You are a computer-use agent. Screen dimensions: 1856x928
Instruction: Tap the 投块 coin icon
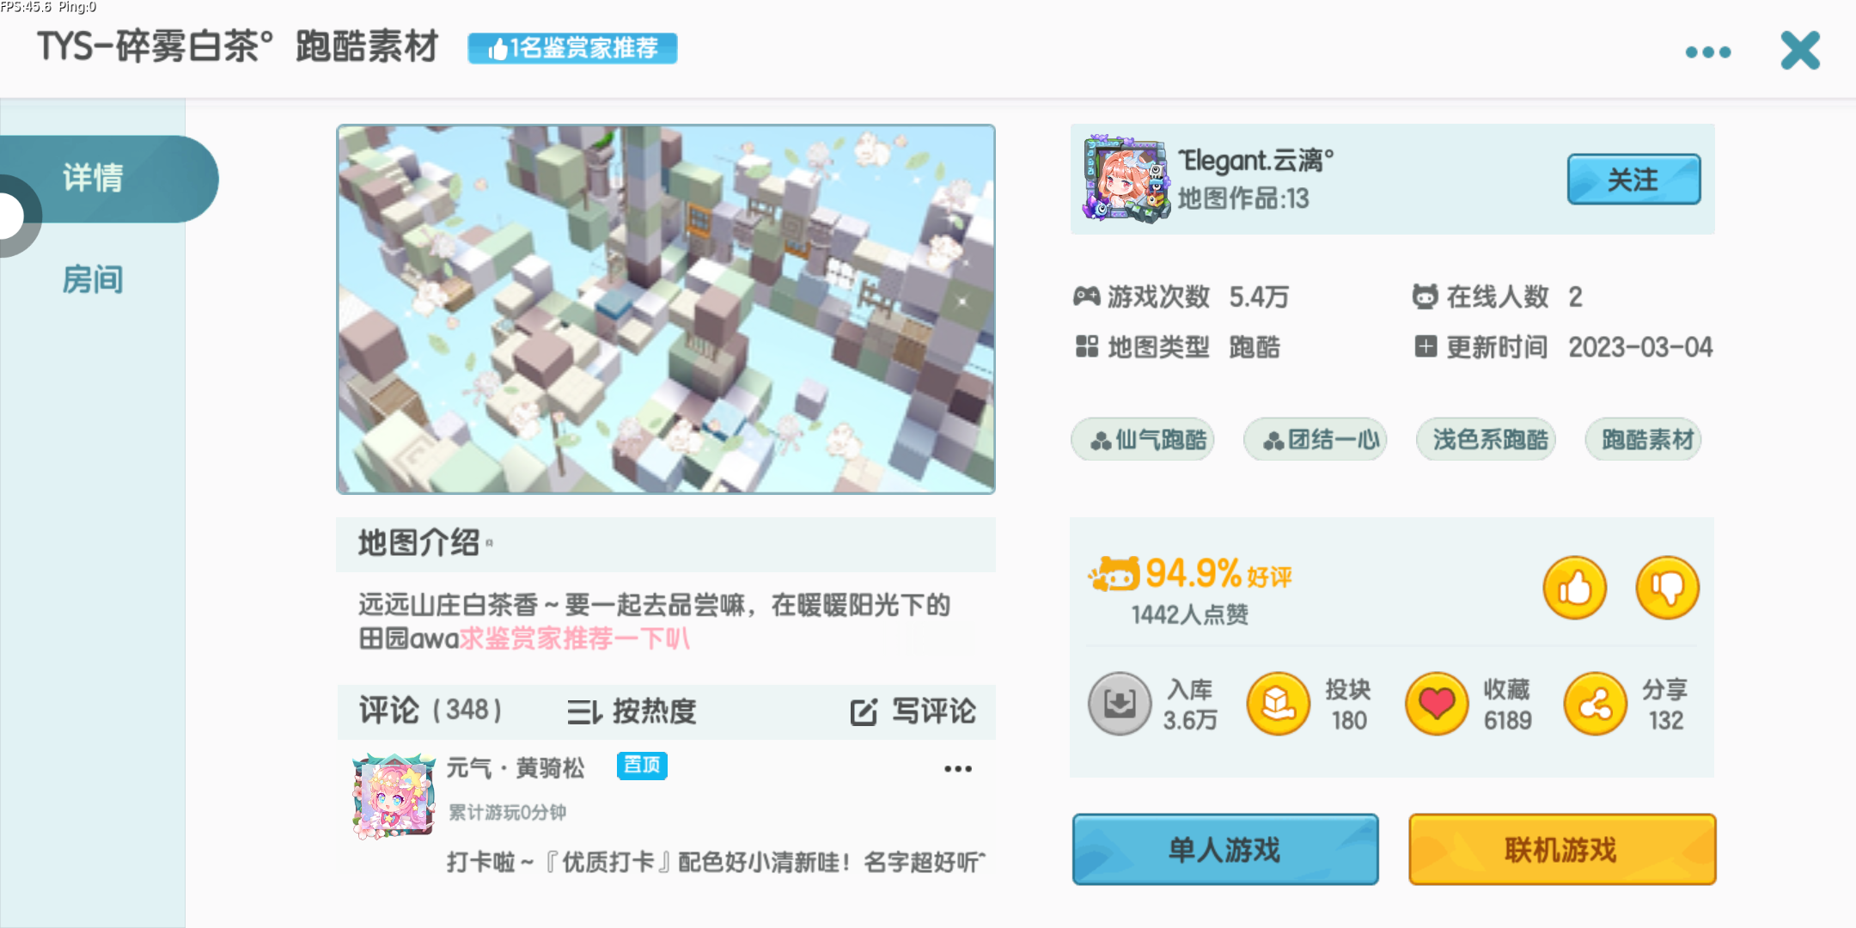click(x=1278, y=704)
